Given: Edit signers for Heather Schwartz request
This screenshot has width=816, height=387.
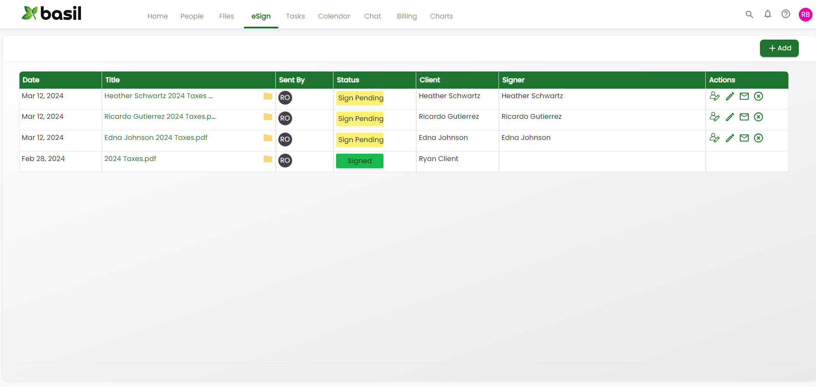Looking at the screenshot, I should 714,96.
